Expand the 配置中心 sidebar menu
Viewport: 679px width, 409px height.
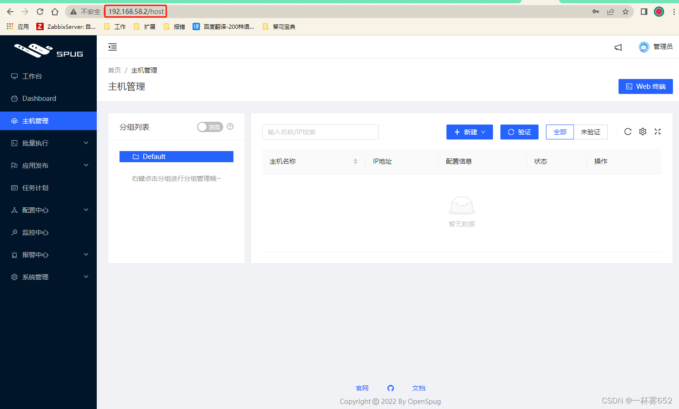point(48,210)
